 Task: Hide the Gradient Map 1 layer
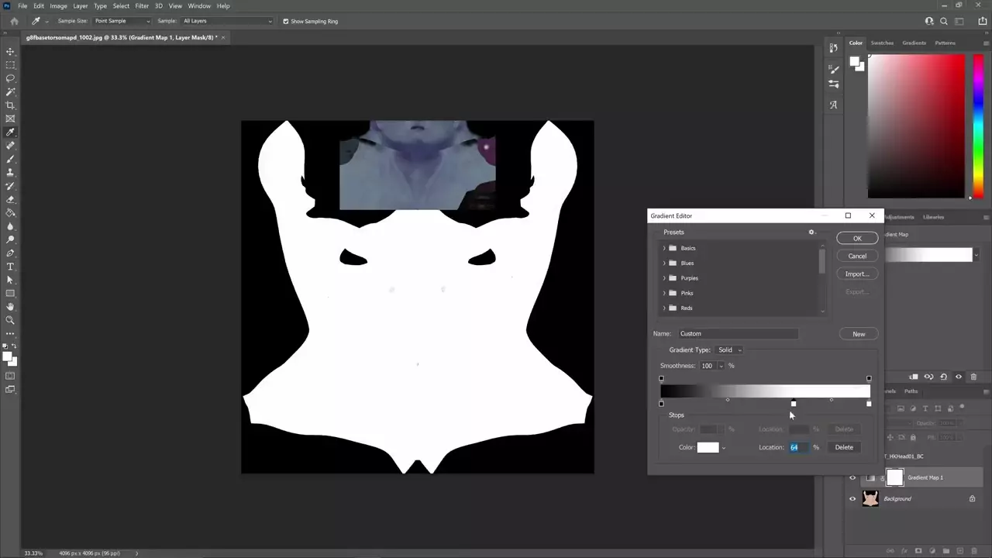pyautogui.click(x=852, y=478)
